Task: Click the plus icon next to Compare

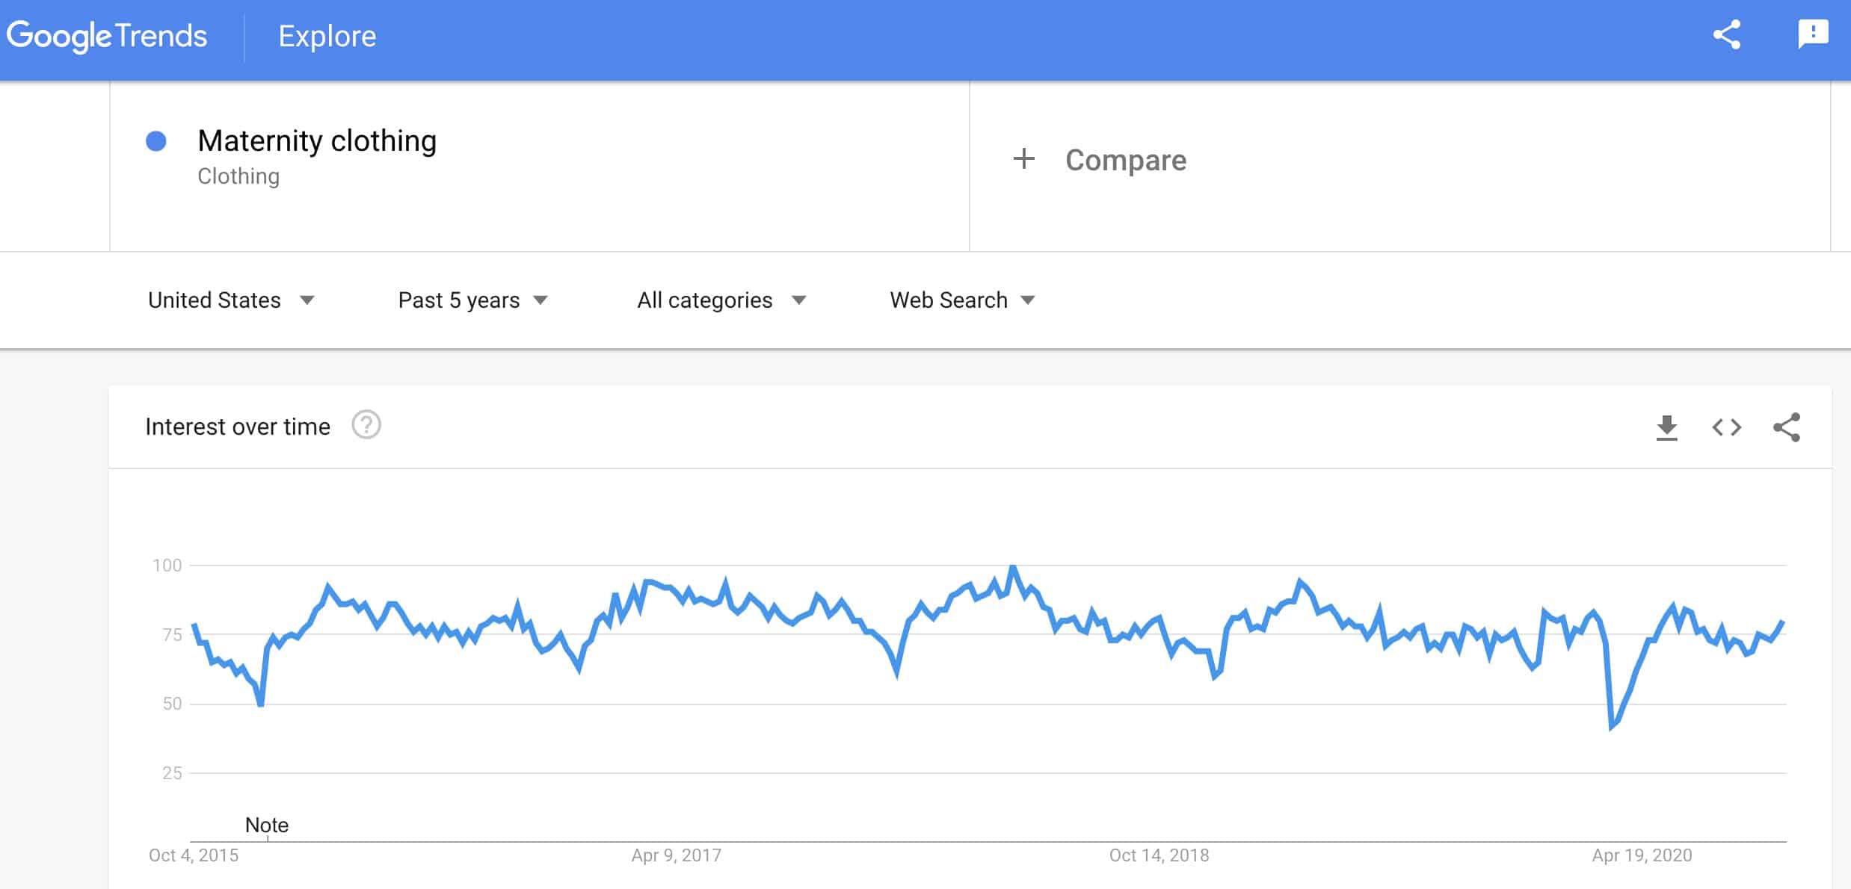Action: point(1023,158)
